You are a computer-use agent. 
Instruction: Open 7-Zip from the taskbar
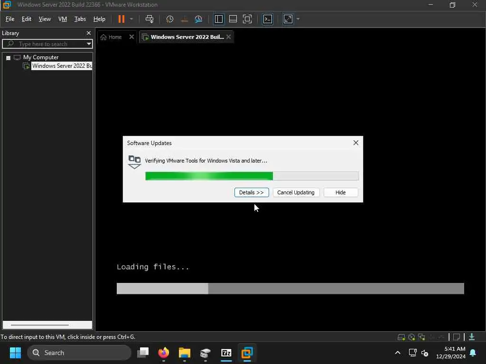click(x=226, y=353)
